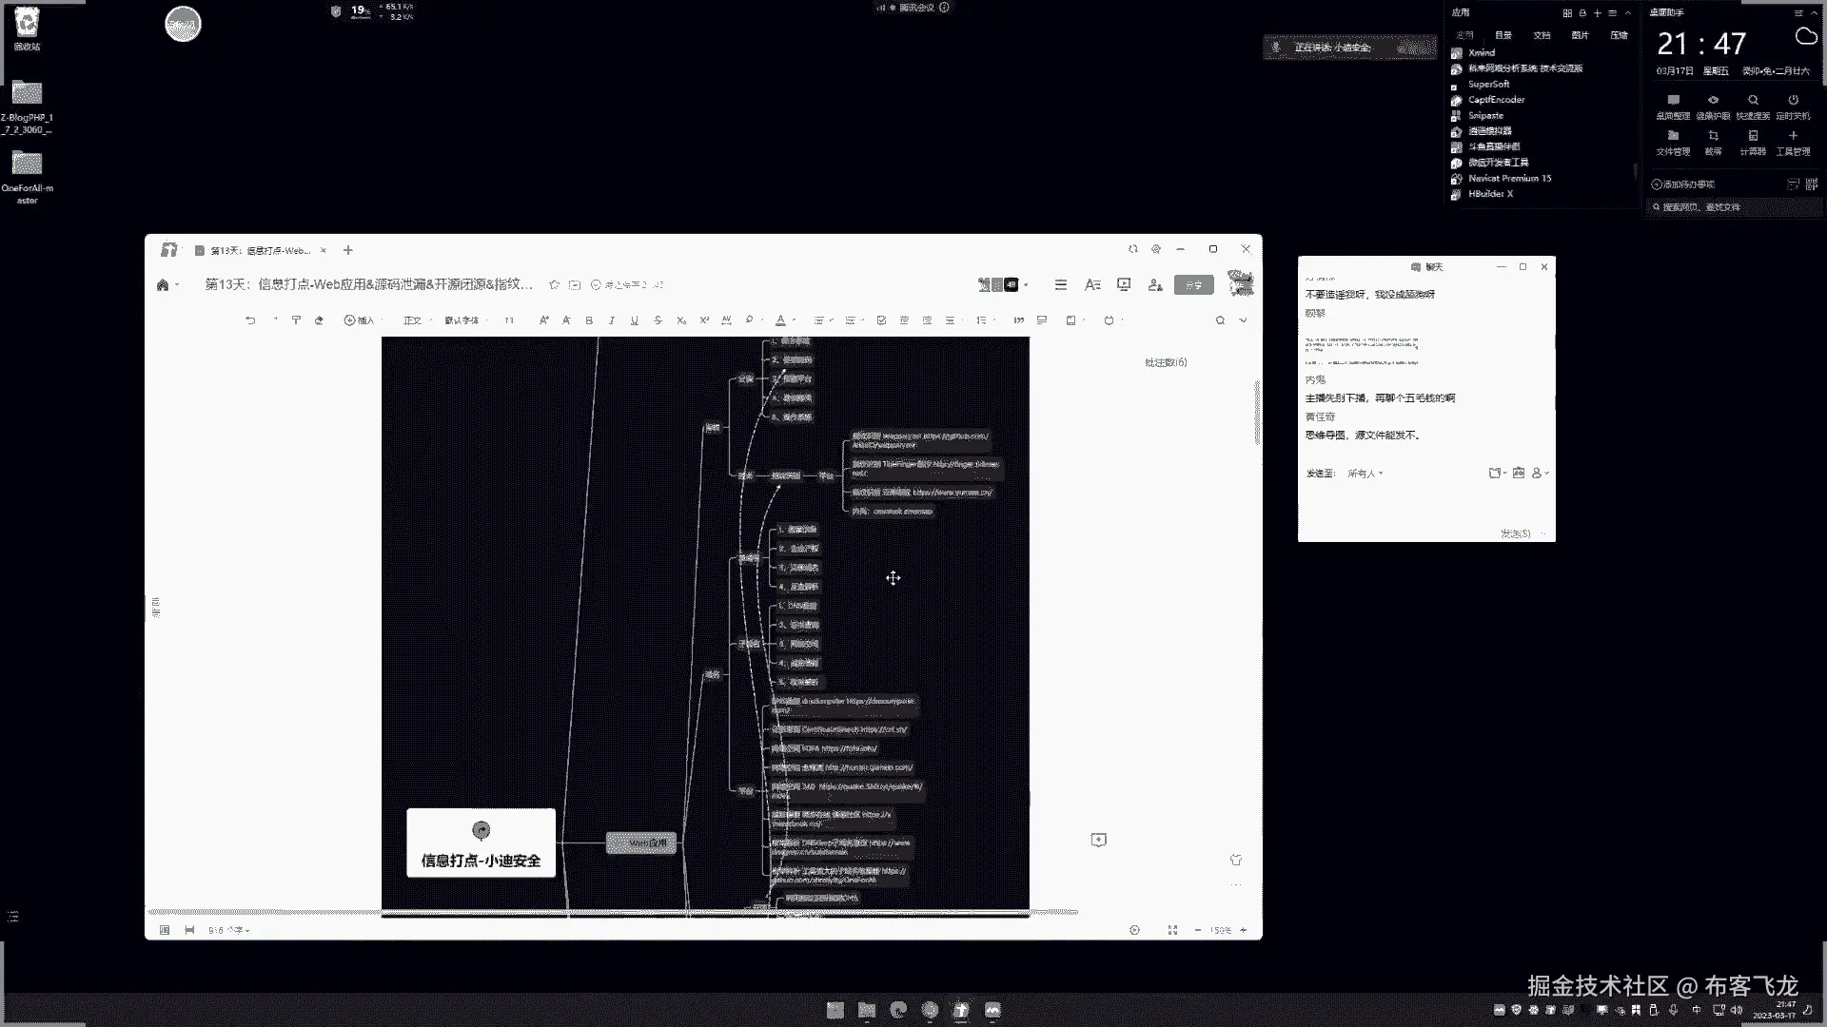Select the 图片 tab in app panel
Screen dimensions: 1827x1027
coord(1580,35)
